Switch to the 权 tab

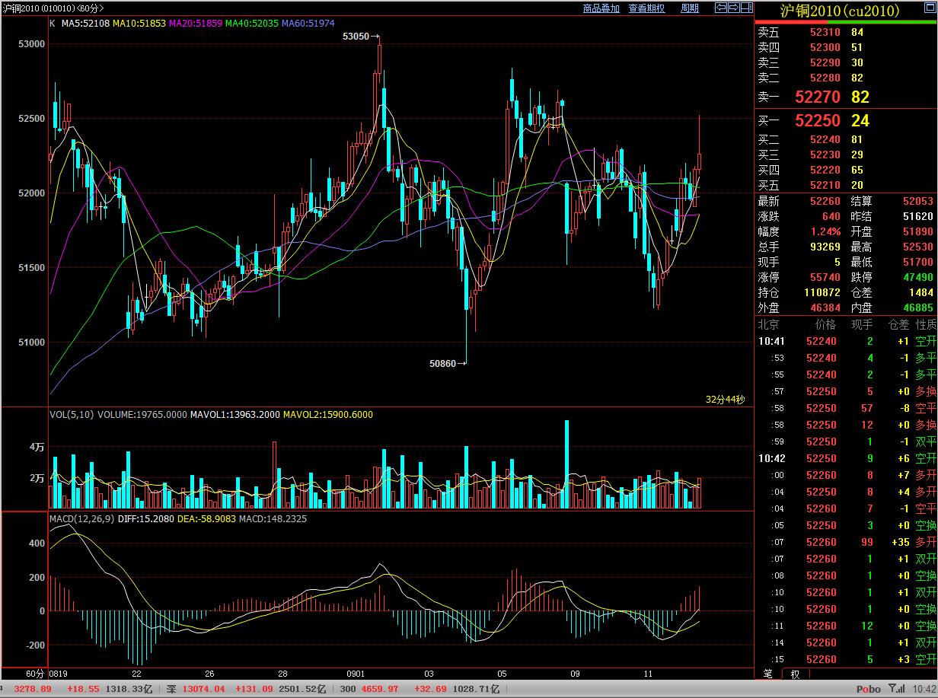pyautogui.click(x=795, y=674)
